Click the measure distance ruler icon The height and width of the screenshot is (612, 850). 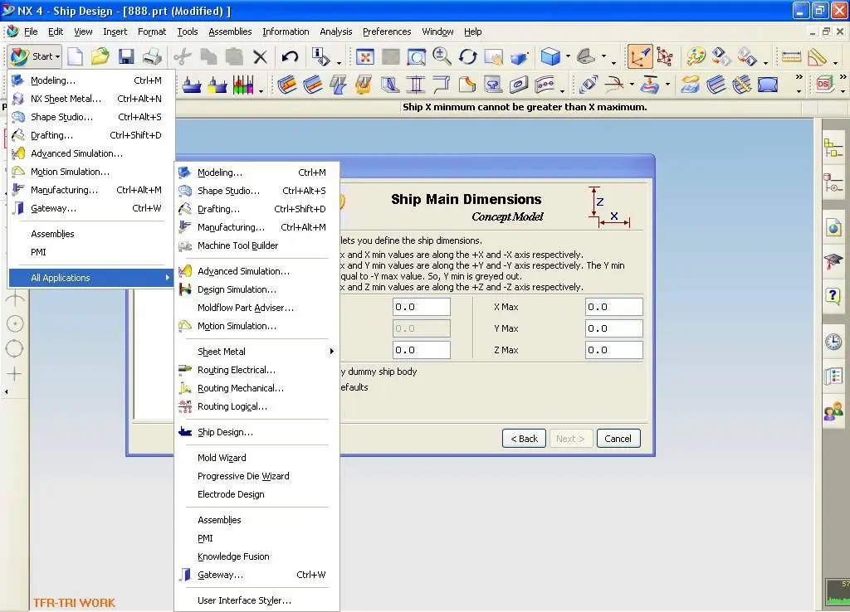click(791, 56)
